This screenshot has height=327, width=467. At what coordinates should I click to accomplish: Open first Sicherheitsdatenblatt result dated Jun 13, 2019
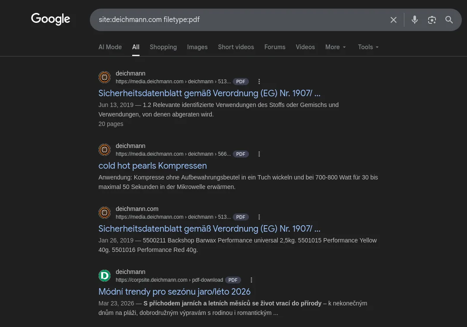click(210, 93)
